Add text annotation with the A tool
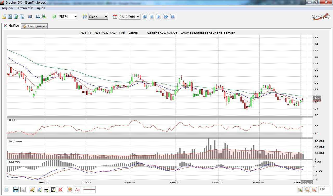The height and width of the screenshot is (196, 333). click(x=39, y=190)
